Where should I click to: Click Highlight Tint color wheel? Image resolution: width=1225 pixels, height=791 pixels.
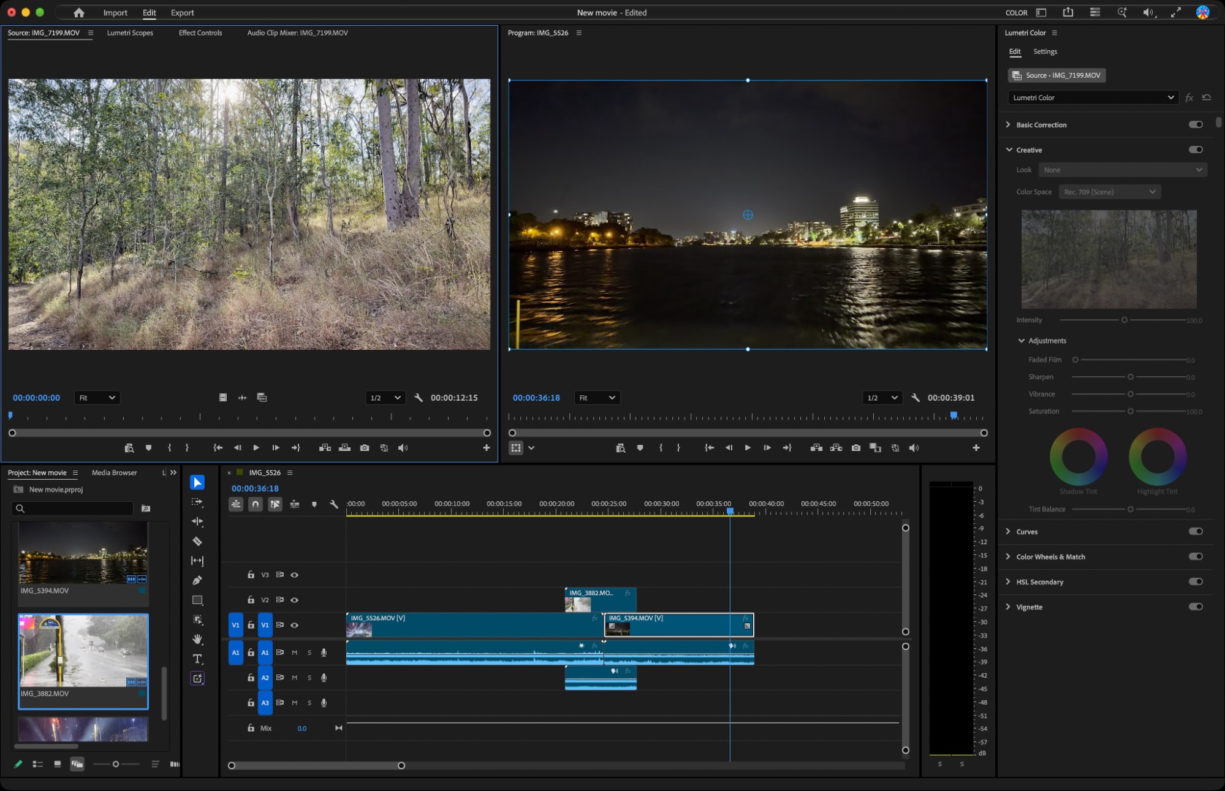pos(1157,456)
